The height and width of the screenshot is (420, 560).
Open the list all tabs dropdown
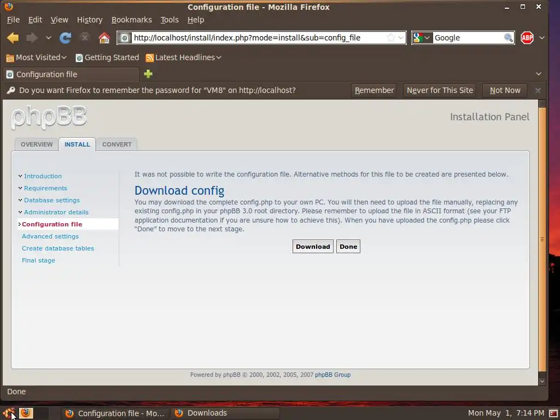[539, 74]
